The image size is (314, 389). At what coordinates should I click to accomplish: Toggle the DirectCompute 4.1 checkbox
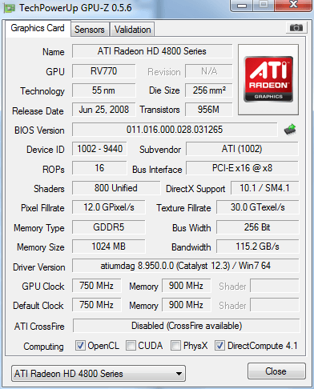pyautogui.click(x=220, y=346)
